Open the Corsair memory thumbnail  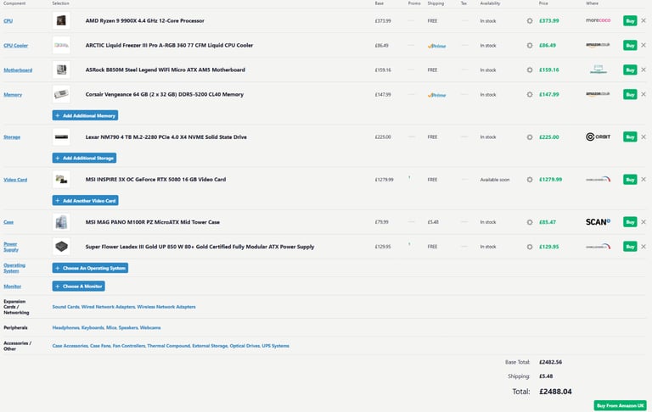(61, 94)
